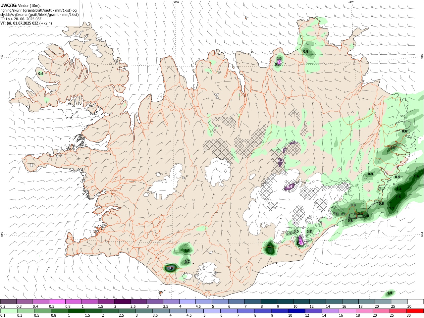This screenshot has width=424, height=318.
Task: Select the lavender rain swatch between 5 and 6
Action: [212, 311]
